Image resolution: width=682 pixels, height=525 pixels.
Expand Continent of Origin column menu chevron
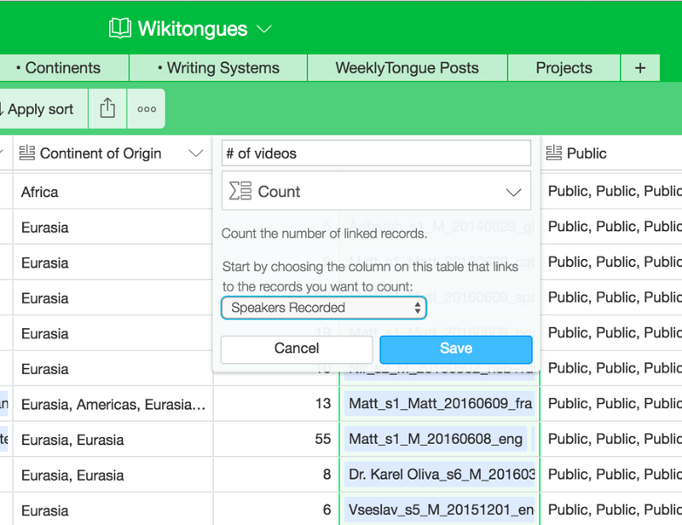click(x=196, y=153)
